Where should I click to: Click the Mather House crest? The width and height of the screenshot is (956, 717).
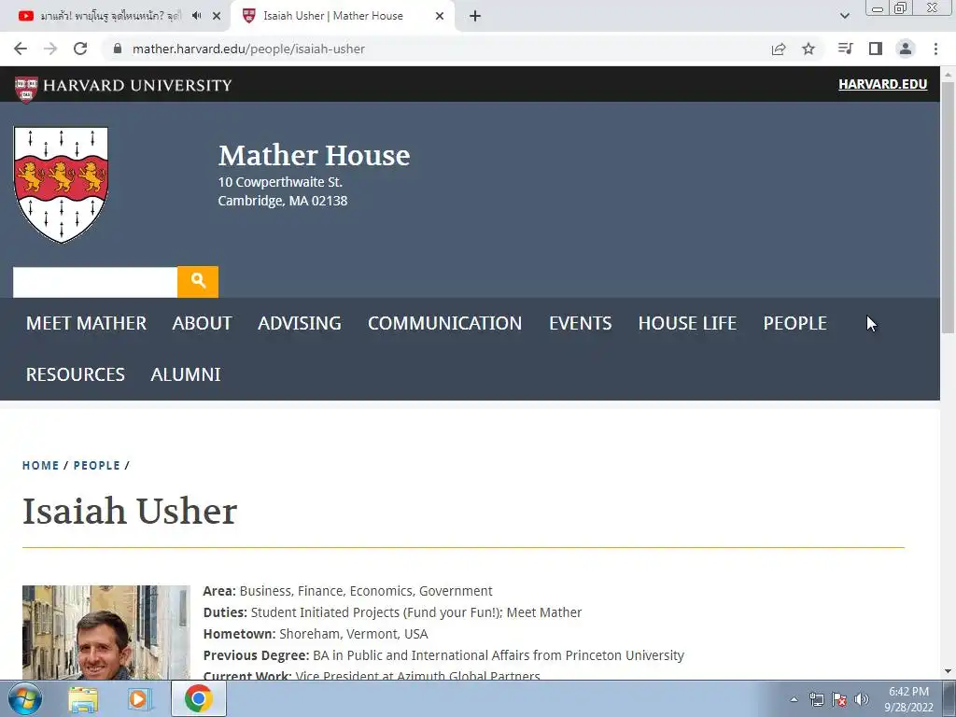click(x=61, y=185)
